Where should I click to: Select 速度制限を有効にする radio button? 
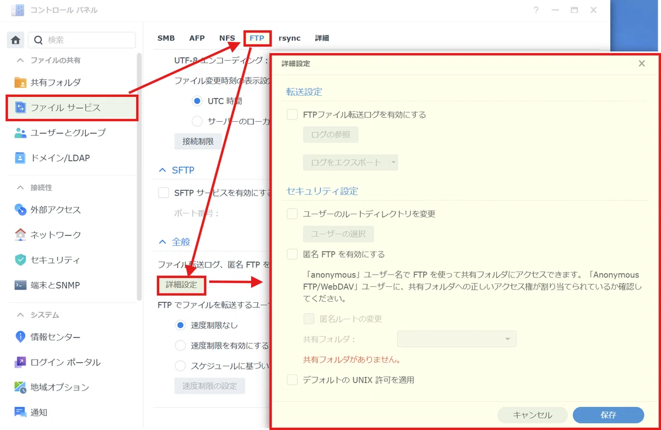click(x=180, y=346)
